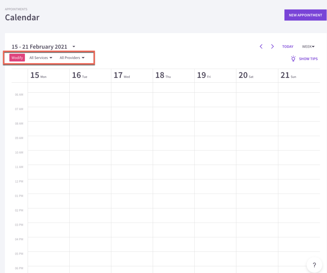327x273 pixels.
Task: Select the Wodify location tag
Action: 17,58
